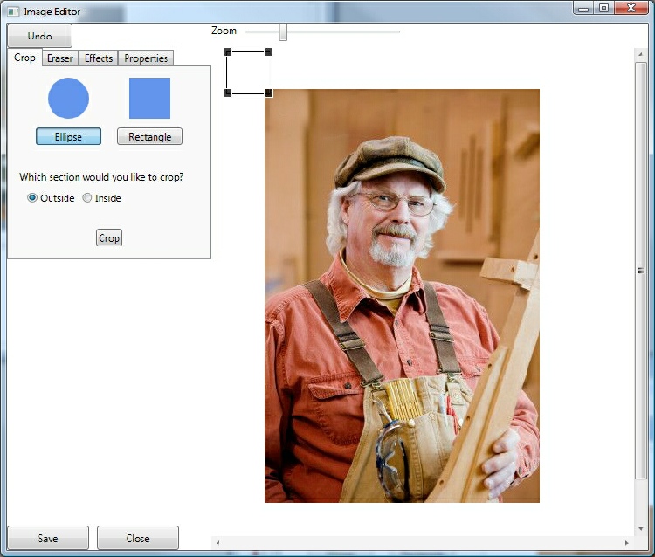
Task: Click the bottom-left crop selection handle
Action: 227,93
